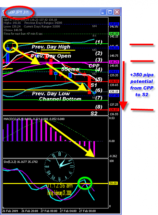Click the Previous Days Range= 34200 text
158x215 pixels.
pos(43,23)
